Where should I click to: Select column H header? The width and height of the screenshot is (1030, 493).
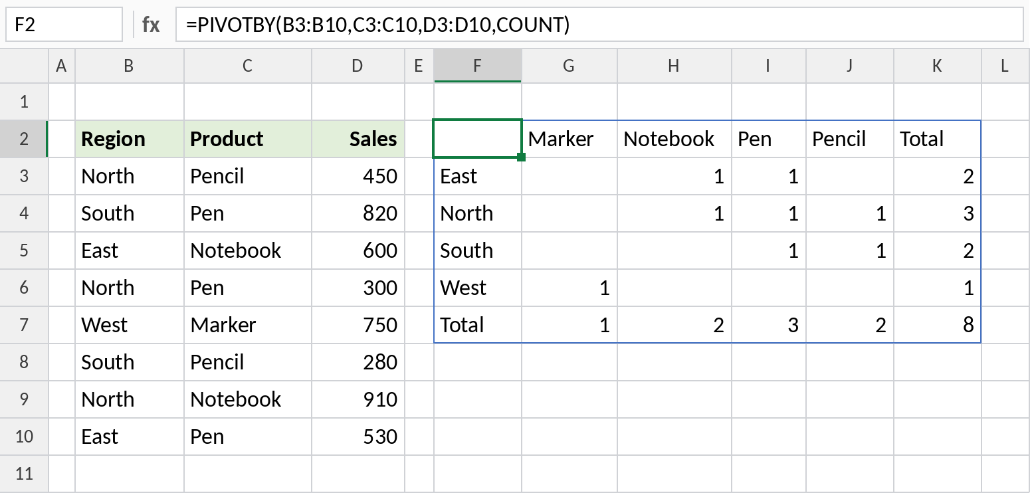pyautogui.click(x=674, y=65)
